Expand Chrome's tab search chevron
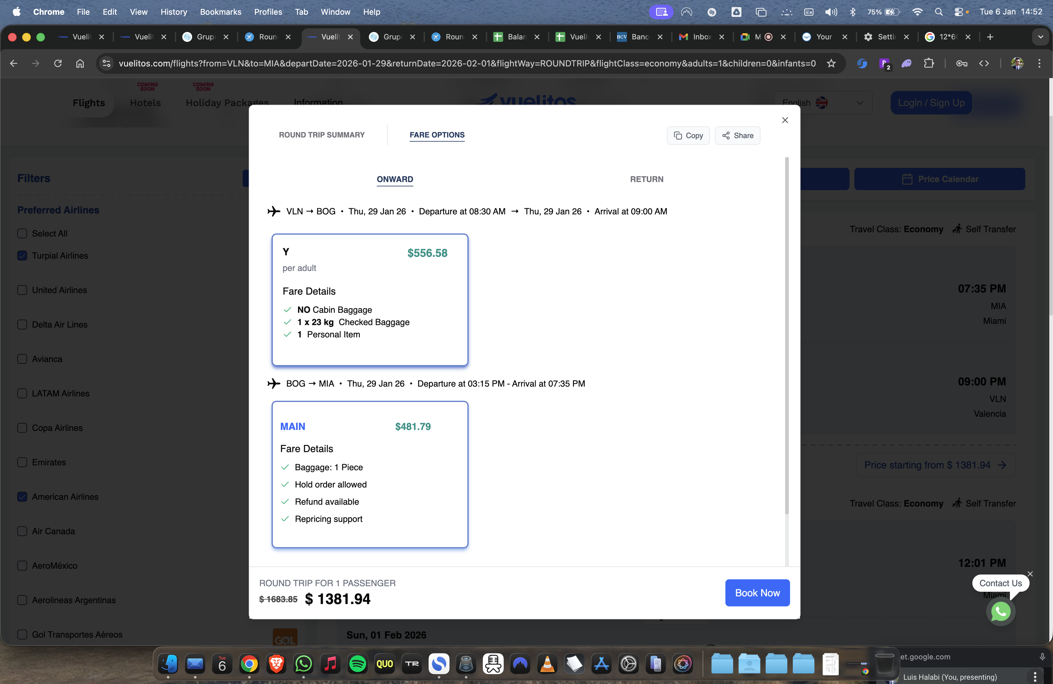 [1040, 37]
